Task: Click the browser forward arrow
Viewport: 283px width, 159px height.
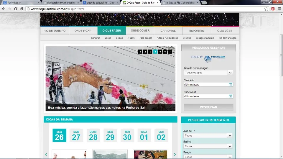Action: click(9, 9)
